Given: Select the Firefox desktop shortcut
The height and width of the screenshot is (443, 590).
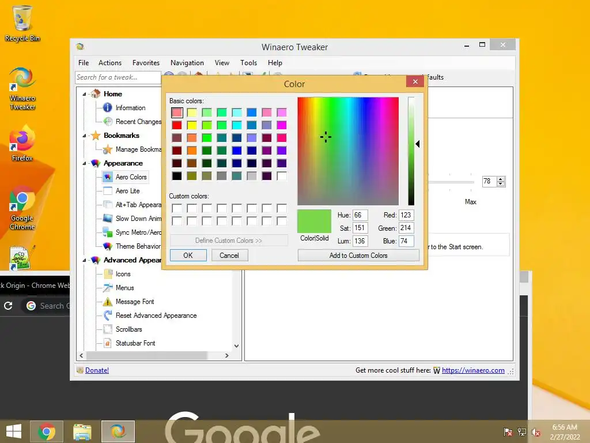Looking at the screenshot, I should click(x=22, y=143).
